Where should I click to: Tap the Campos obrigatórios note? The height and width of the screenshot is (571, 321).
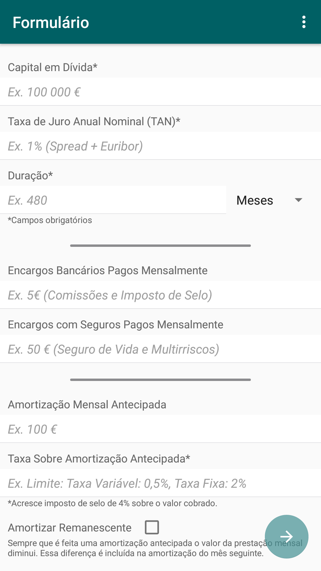pyautogui.click(x=50, y=220)
